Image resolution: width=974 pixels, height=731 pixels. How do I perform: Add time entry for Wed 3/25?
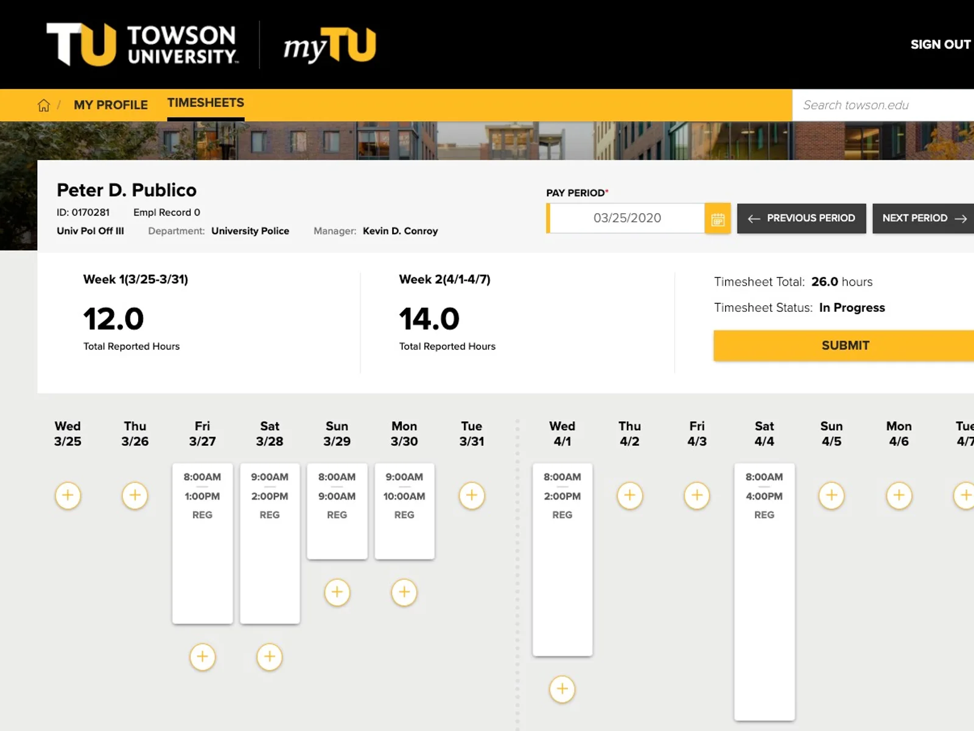click(x=68, y=495)
